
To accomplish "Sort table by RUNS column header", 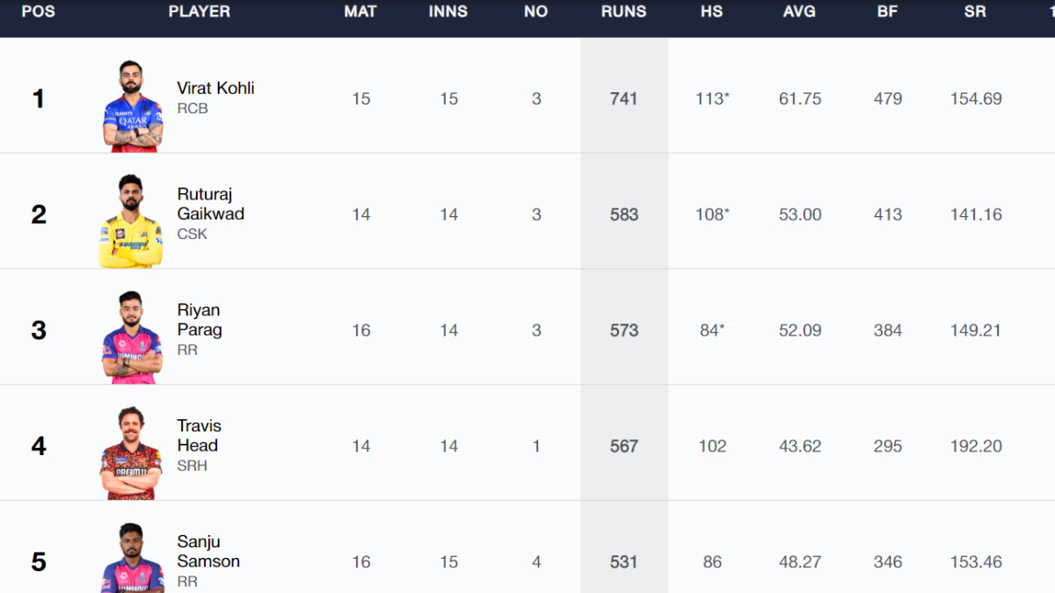I will pyautogui.click(x=623, y=12).
